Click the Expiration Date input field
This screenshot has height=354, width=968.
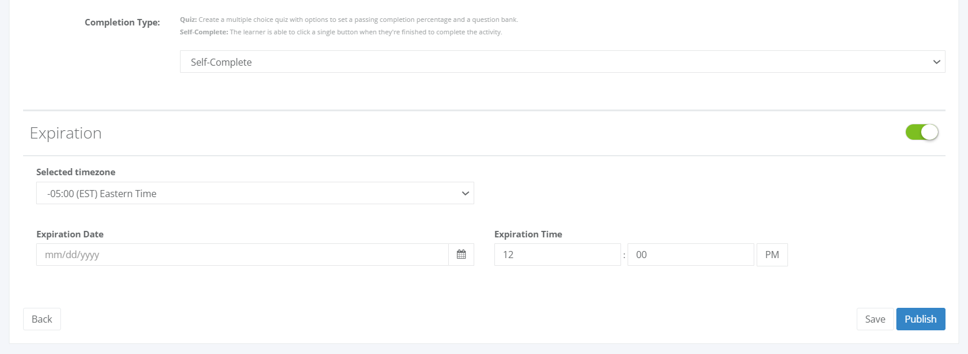237,255
